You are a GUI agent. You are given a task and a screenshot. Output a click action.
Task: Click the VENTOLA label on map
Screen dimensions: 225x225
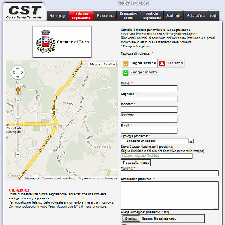[x=103, y=147]
